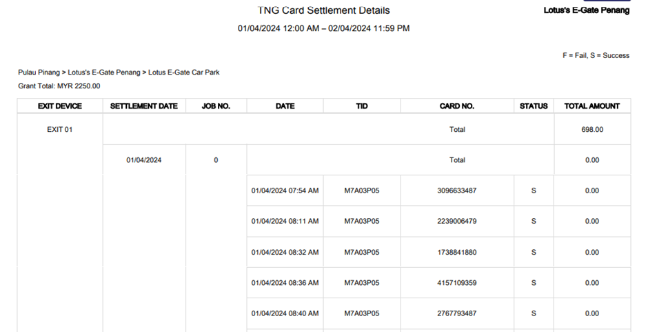Click the SETTLEMENT DATE column header
This screenshot has width=648, height=332.
click(144, 106)
